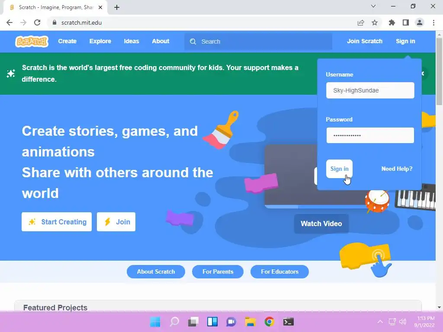Viewport: 443px width, 332px height.
Task: Open Chrome profile avatar
Action: pyautogui.click(x=420, y=22)
